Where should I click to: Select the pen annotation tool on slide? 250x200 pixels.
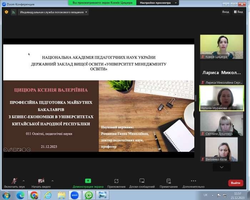tap(10, 150)
